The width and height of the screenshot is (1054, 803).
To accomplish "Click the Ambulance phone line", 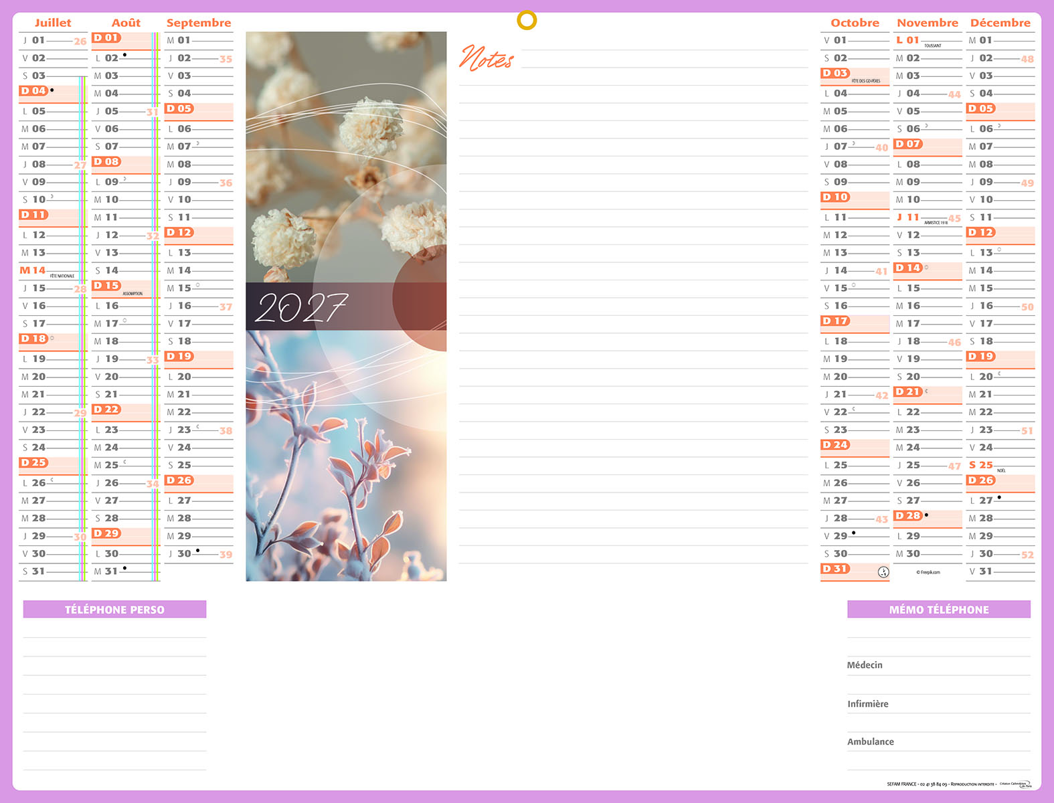I will pyautogui.click(x=938, y=741).
